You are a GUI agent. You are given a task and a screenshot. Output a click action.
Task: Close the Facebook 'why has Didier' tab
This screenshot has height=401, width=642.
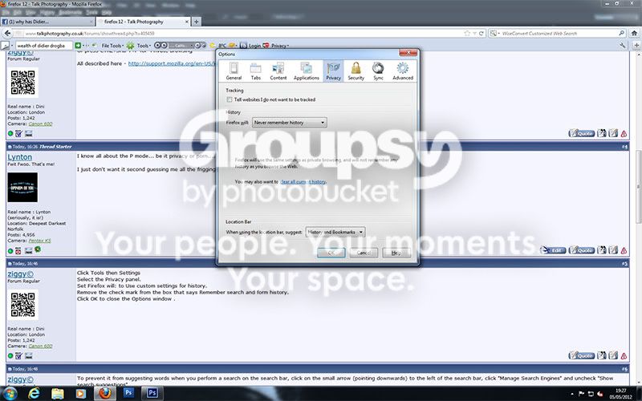pyautogui.click(x=91, y=22)
